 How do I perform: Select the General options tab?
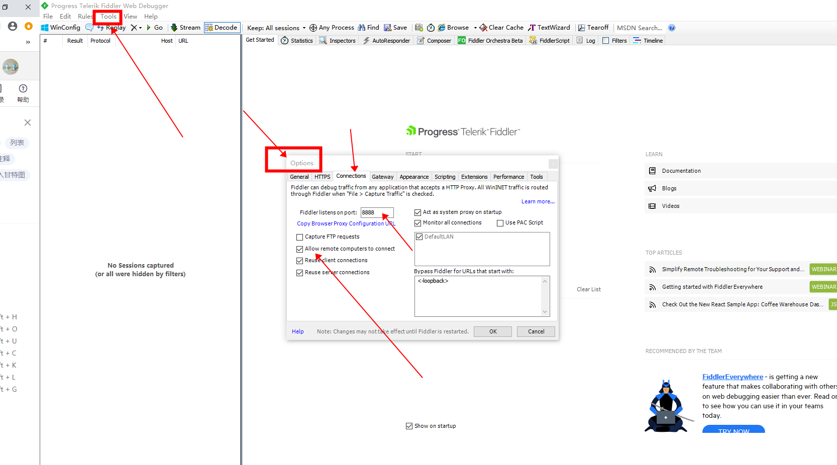coord(299,177)
